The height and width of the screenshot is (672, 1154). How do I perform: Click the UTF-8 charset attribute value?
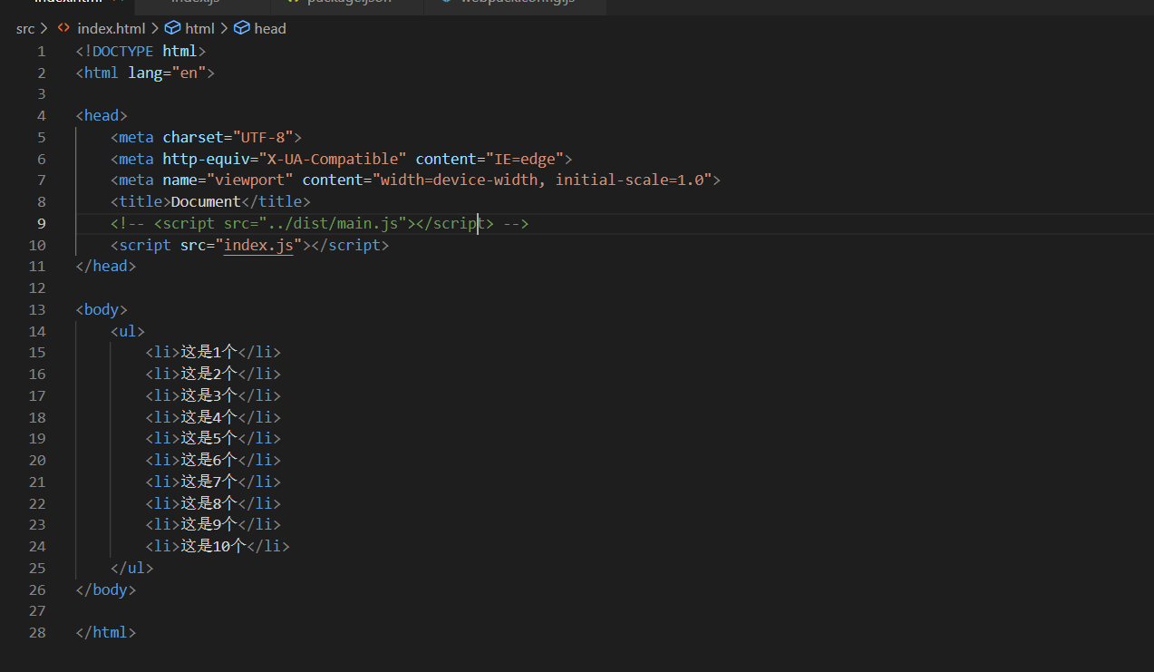coord(263,137)
